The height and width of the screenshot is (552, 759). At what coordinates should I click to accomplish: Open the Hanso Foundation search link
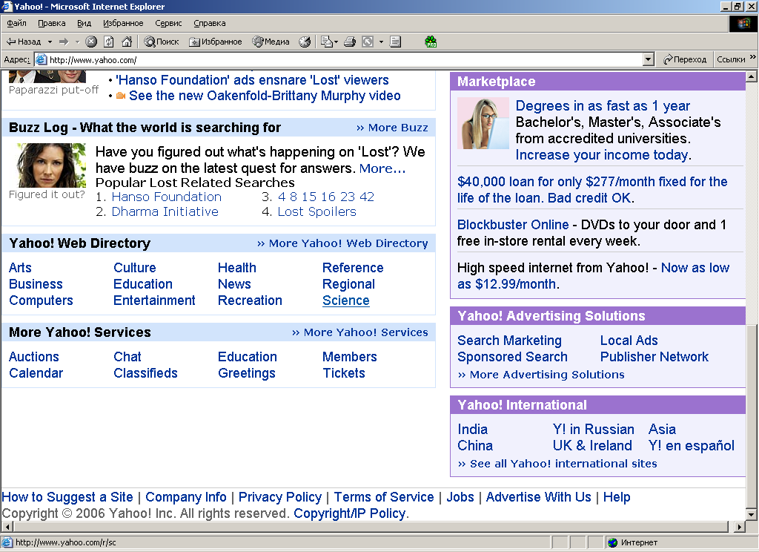point(167,197)
